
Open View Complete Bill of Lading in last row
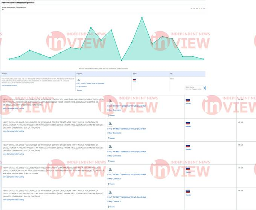[x=13, y=199]
